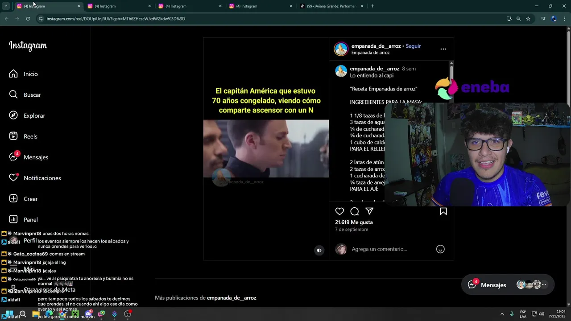
Task: Open a new browser tab with plus button
Action: (x=372, y=6)
